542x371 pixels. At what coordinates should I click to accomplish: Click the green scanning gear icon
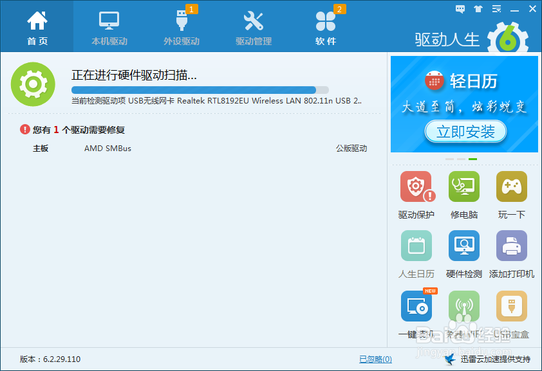[33, 84]
